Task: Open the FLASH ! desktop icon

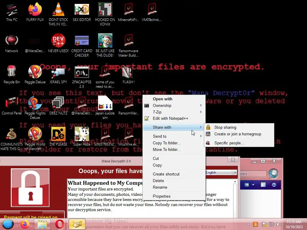Action: [128, 75]
